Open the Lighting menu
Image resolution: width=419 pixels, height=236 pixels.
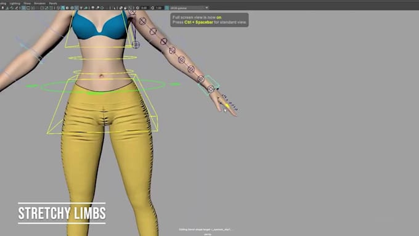tap(15, 3)
